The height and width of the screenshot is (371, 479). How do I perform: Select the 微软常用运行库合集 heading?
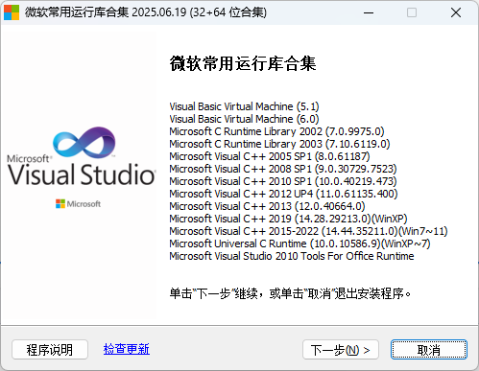coord(243,63)
